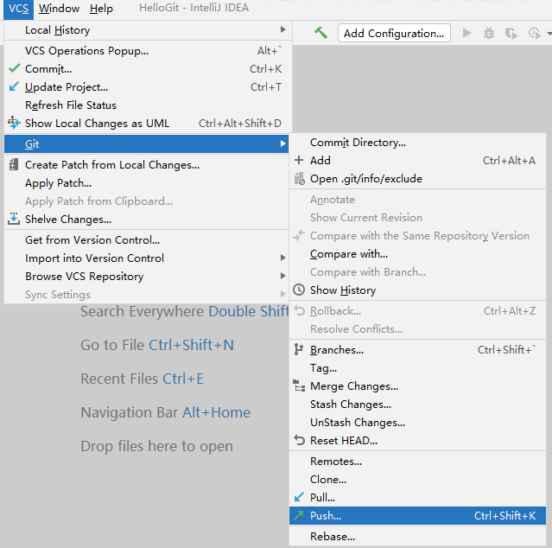Screen dimensions: 552x548
Task: Expand Browse VCS Repository submenu arrow
Action: pos(282,276)
